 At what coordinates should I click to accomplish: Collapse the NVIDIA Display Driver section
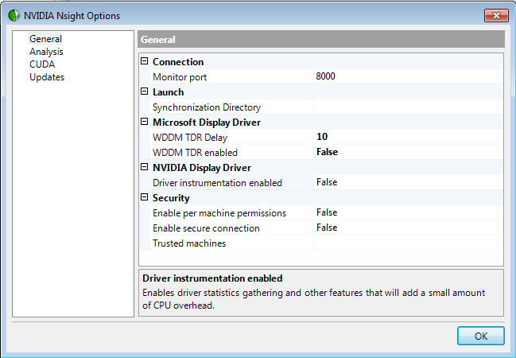[145, 168]
